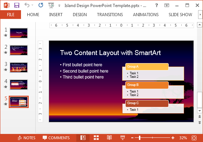The height and width of the screenshot is (142, 203).
Task: Click Fit slide to current window icon
Action: (x=194, y=138)
